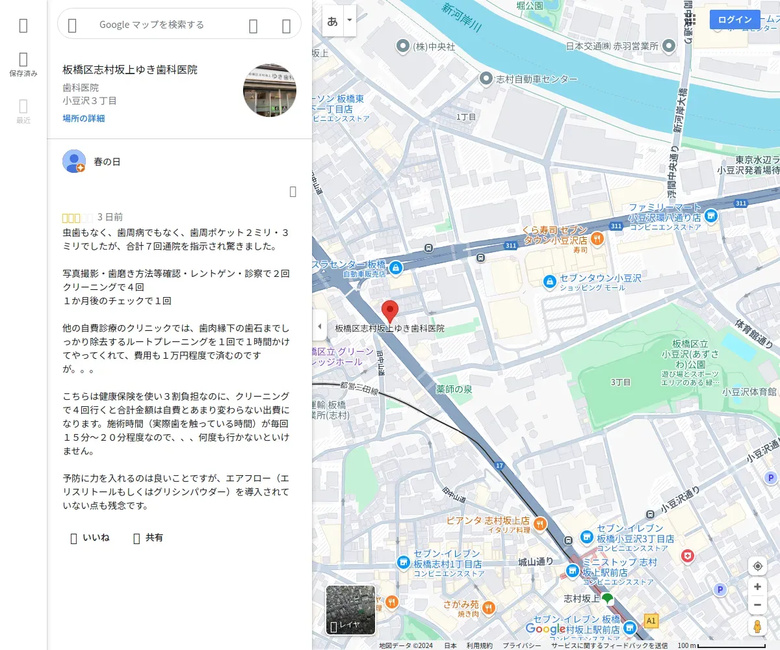780x650 pixels.
Task: Click the 地図データ ©2024 footer text
Action: [406, 645]
